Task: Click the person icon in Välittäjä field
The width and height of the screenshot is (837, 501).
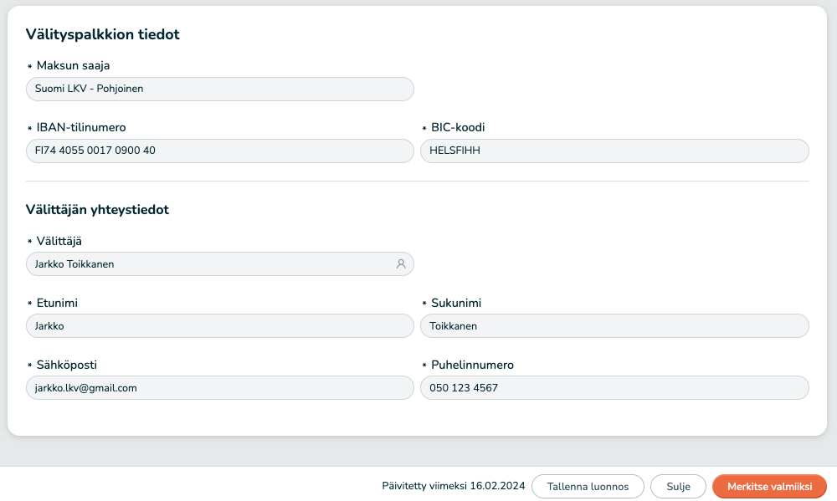Action: [401, 264]
